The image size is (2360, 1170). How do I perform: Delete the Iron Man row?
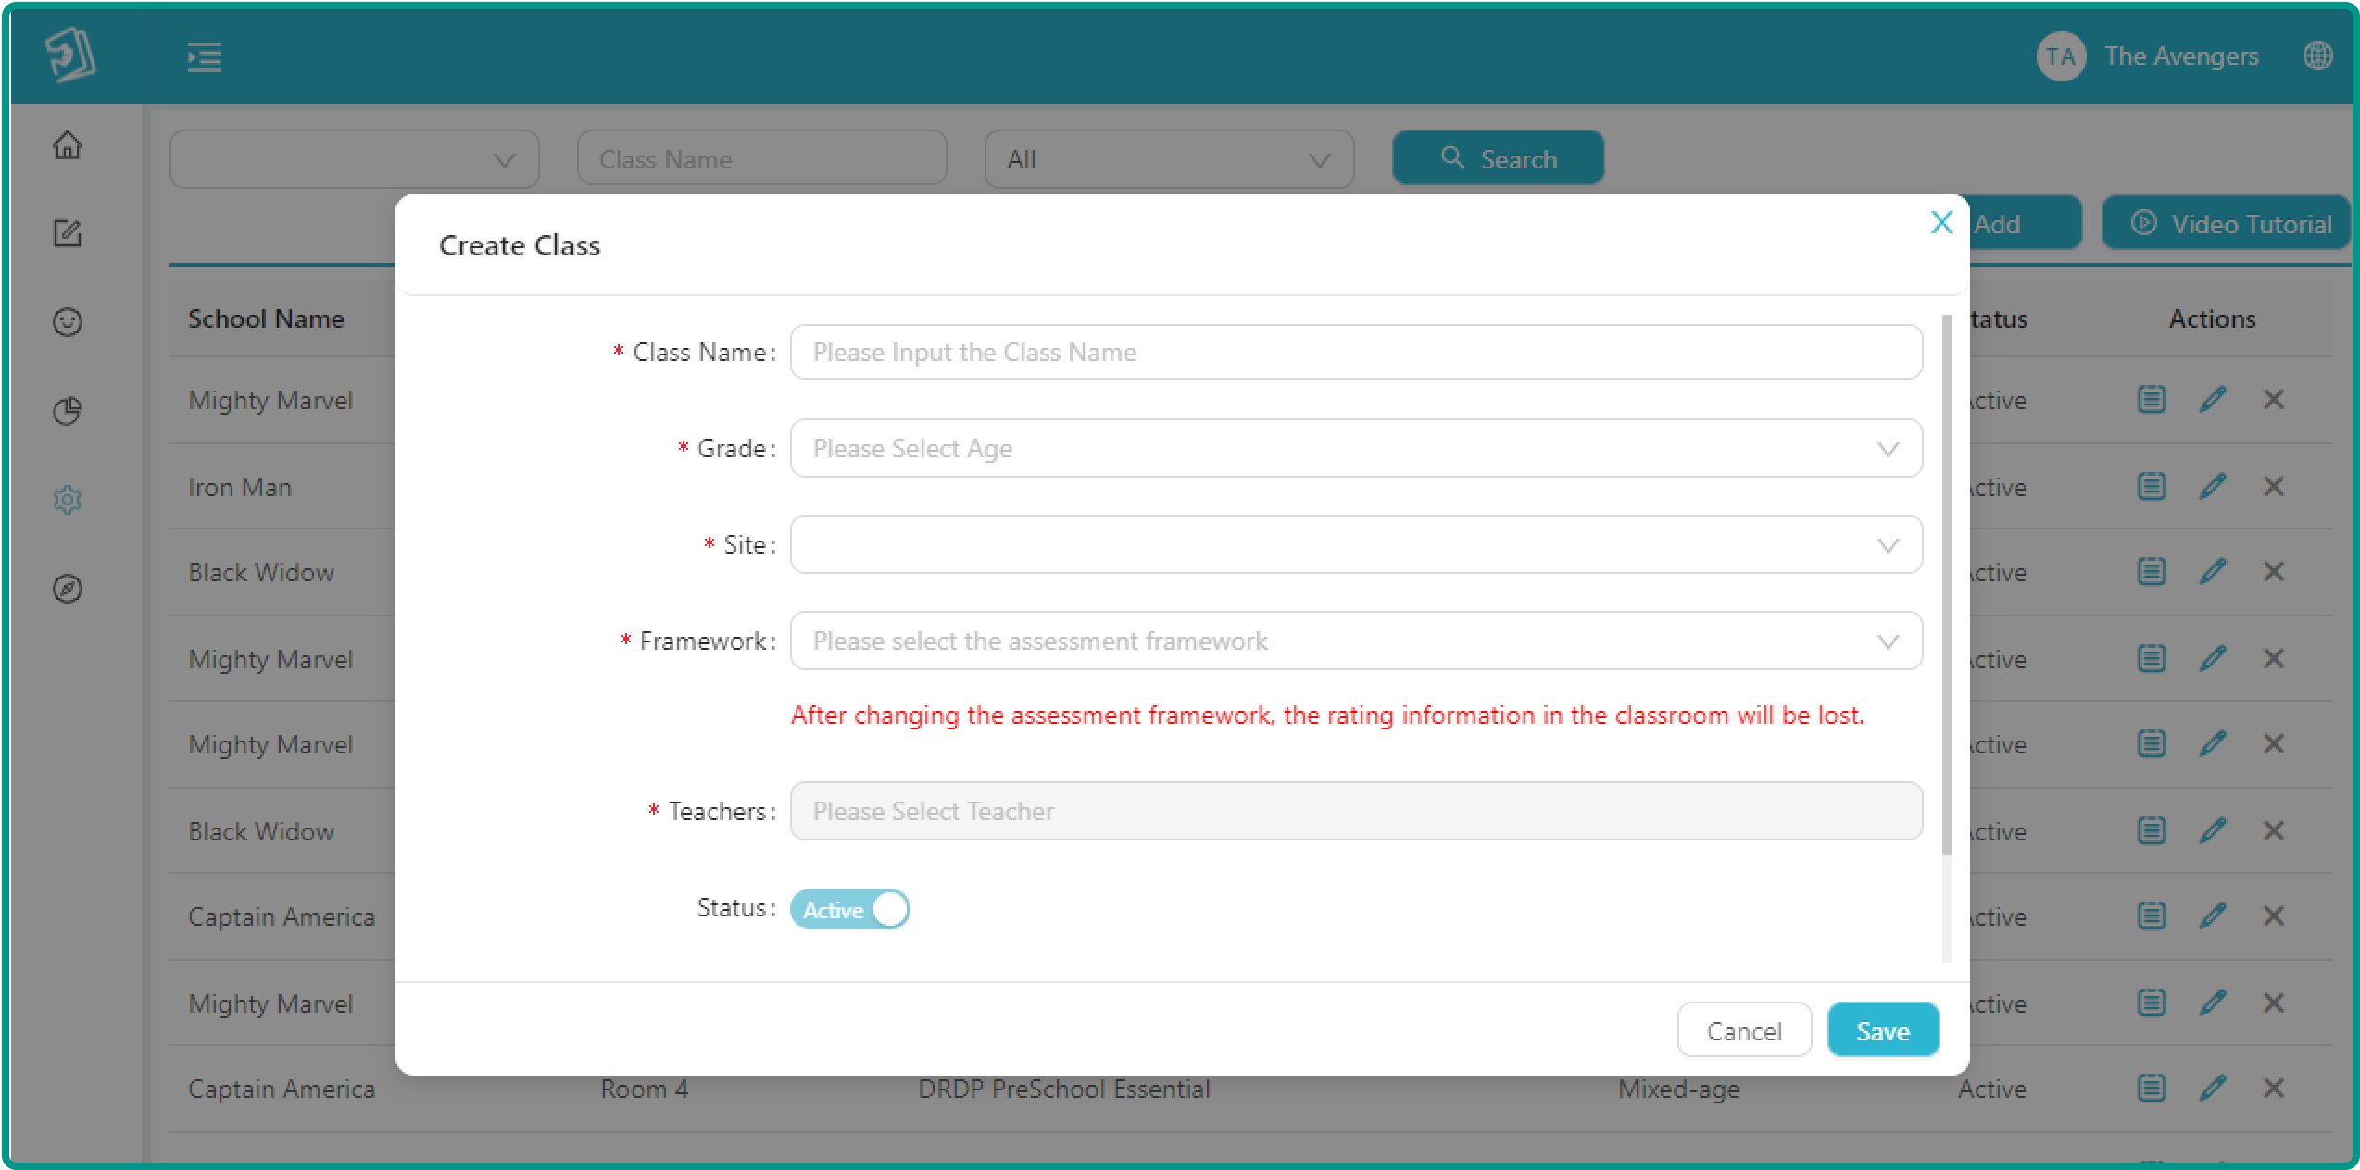(x=2274, y=487)
